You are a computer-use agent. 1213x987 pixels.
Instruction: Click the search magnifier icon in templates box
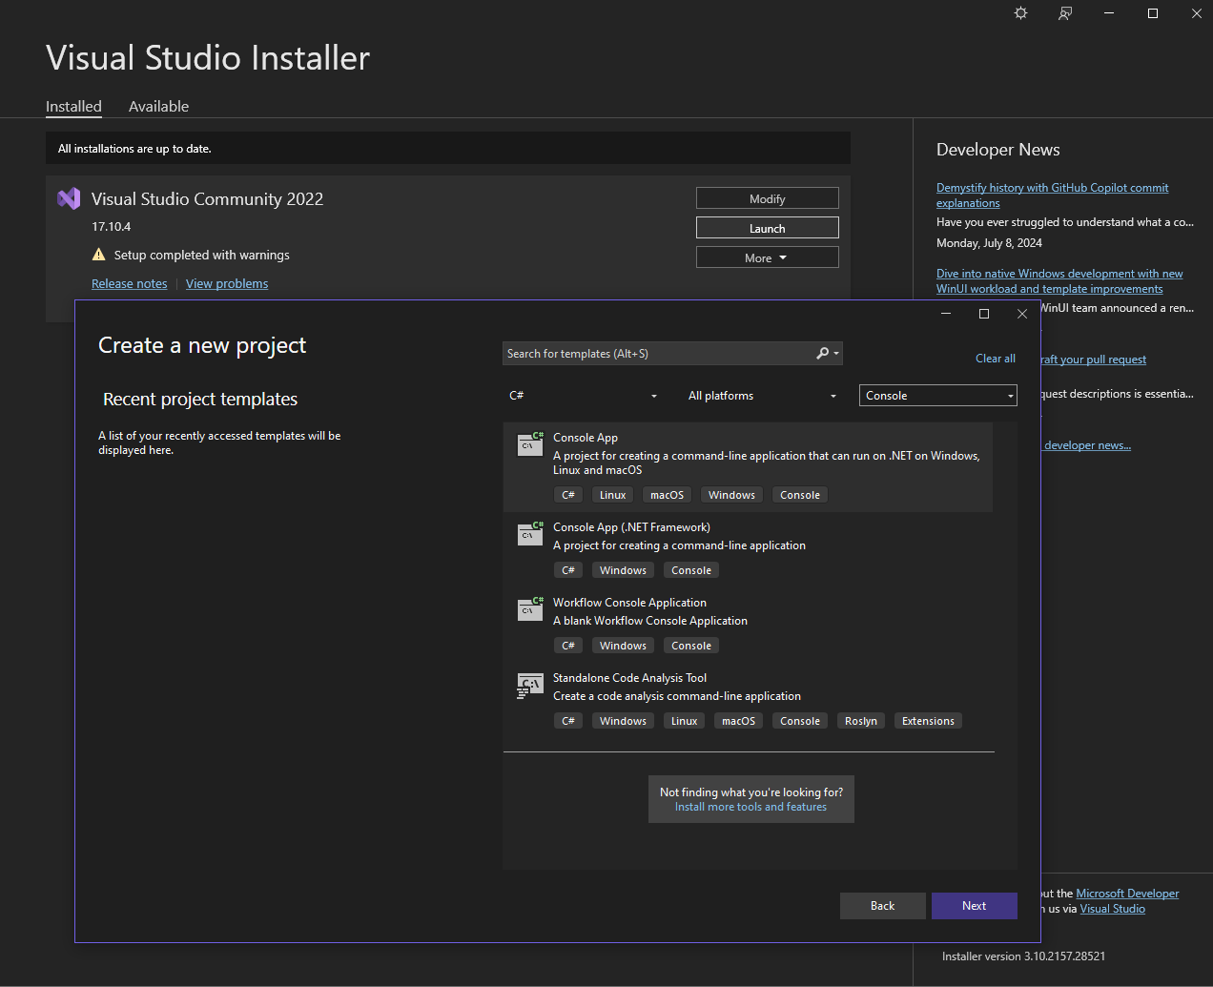tap(823, 353)
